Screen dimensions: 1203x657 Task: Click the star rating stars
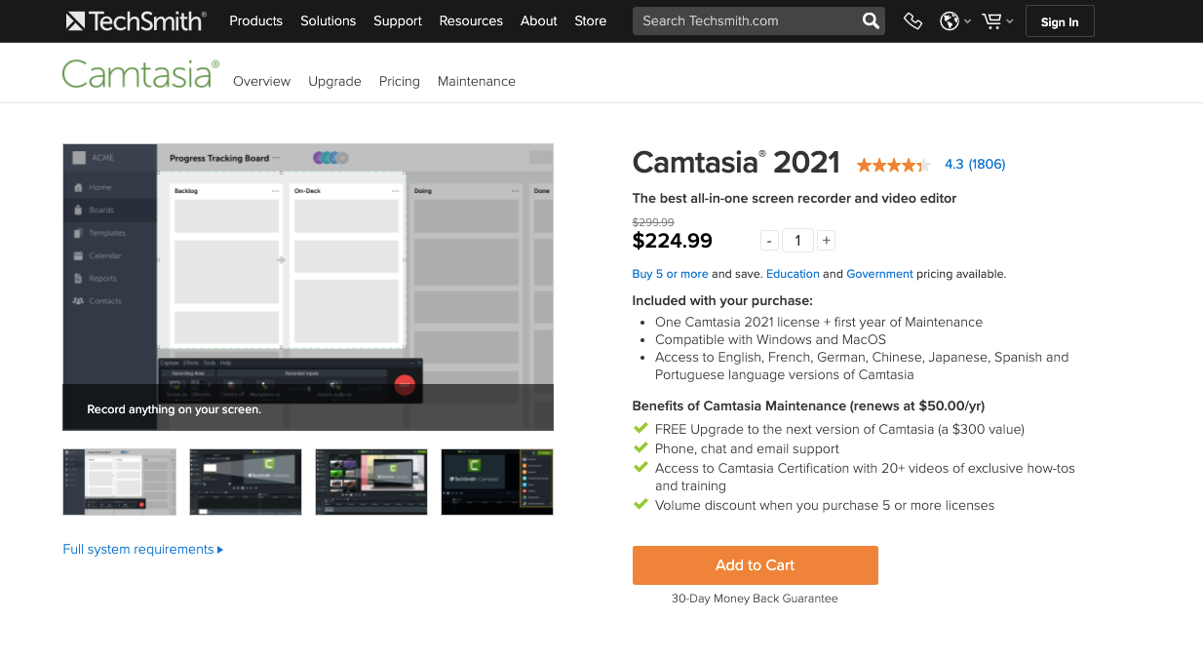point(893,164)
